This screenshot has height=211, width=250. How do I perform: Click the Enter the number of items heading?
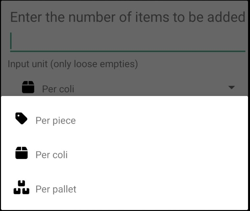pos(128,17)
